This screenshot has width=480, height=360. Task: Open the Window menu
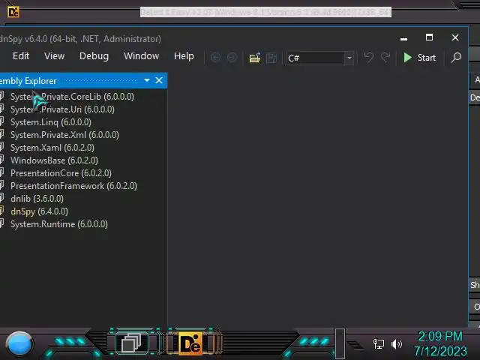pos(141,56)
